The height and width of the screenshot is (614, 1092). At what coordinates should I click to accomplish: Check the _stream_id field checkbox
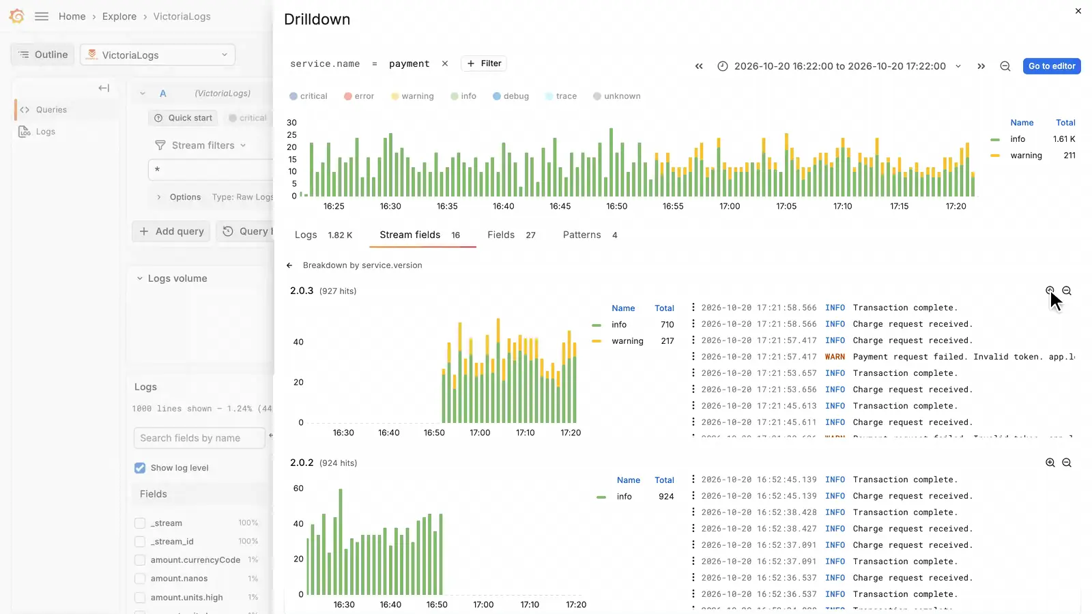[x=140, y=542]
